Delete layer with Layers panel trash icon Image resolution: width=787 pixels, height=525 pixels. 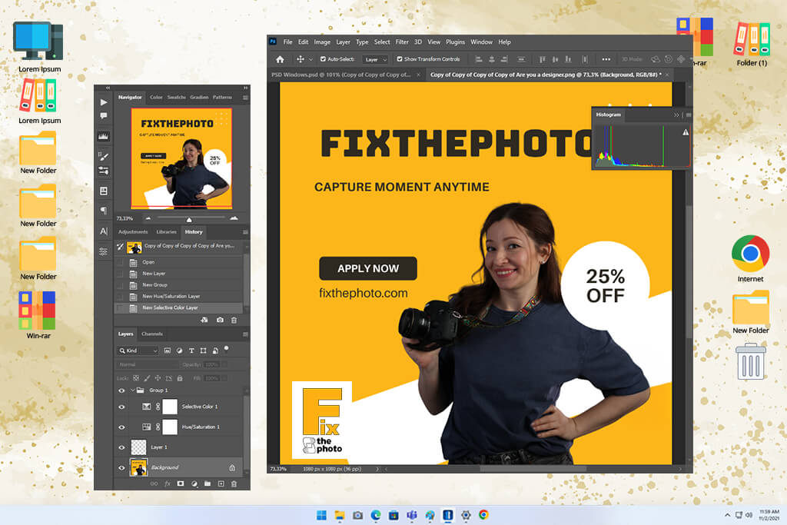(234, 483)
